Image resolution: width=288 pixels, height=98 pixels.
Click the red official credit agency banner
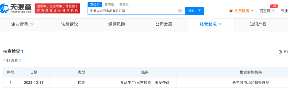58,8
